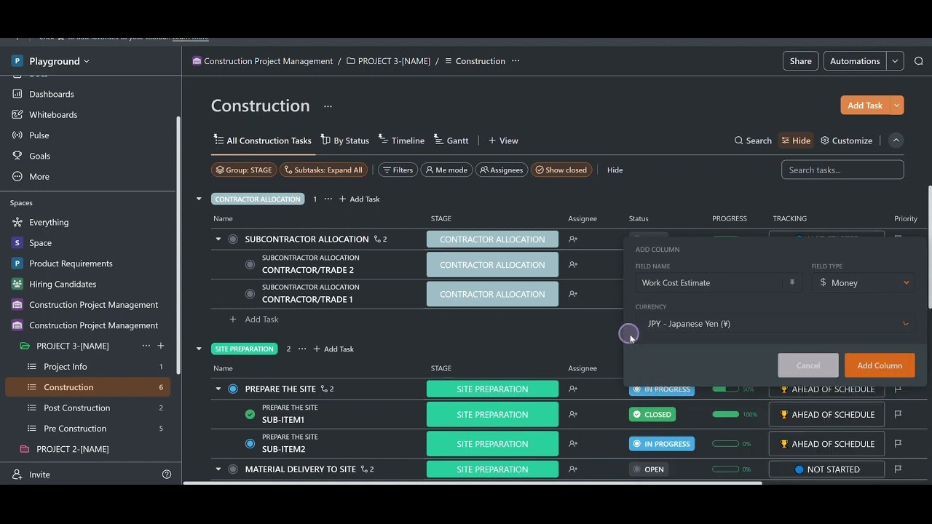Collapse SUBCONTRACTOR ALLOCATION subtasks

218,239
